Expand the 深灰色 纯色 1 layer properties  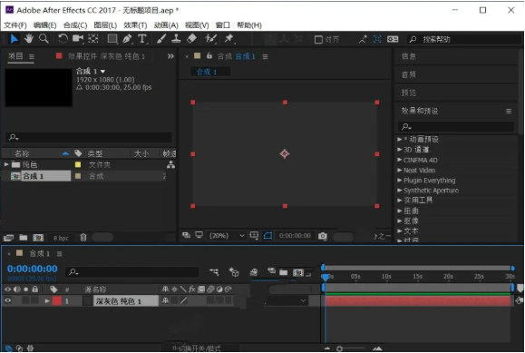[x=47, y=300]
